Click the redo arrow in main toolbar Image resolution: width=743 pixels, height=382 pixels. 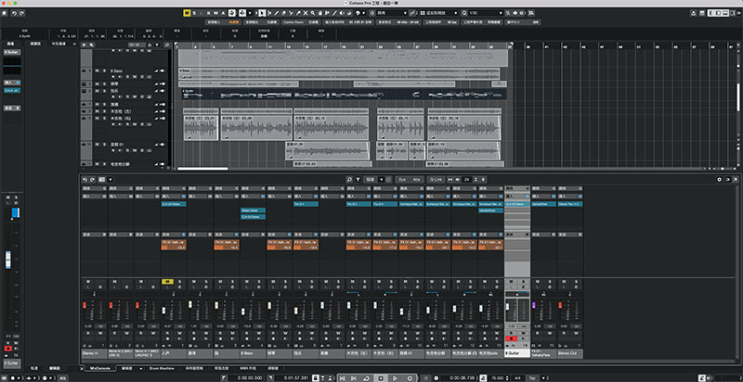[21, 13]
